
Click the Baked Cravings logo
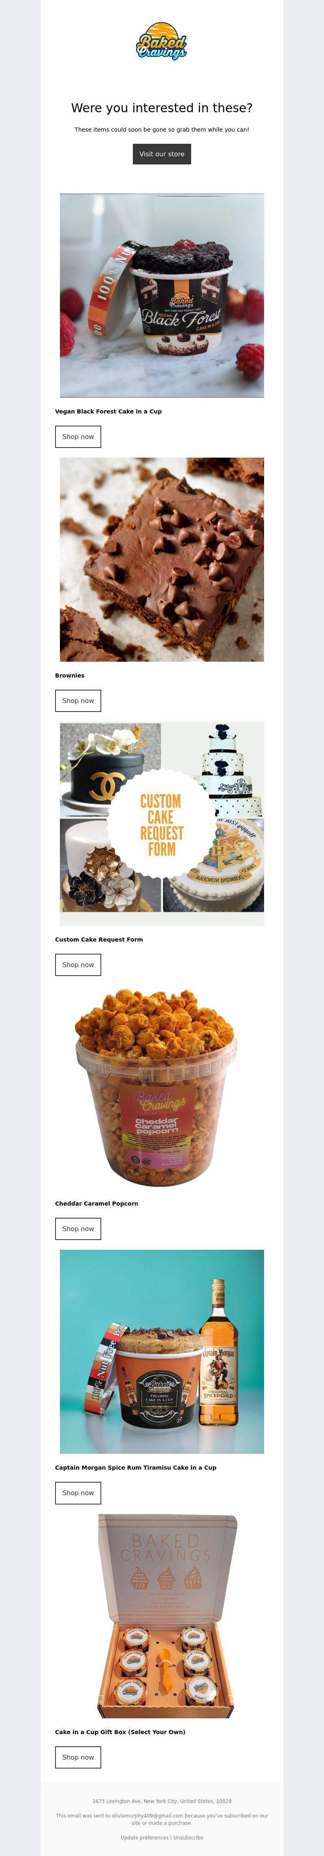click(x=162, y=40)
